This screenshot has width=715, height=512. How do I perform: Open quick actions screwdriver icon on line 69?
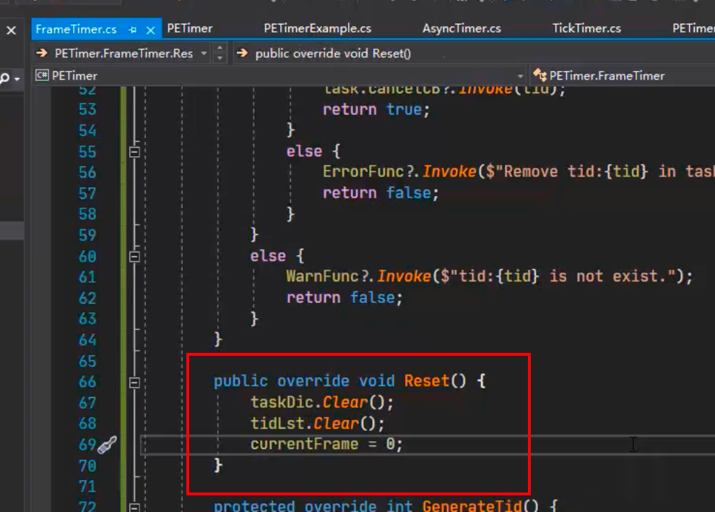click(x=108, y=445)
